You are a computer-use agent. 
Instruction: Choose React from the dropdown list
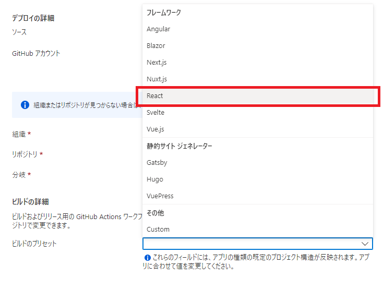(258, 96)
